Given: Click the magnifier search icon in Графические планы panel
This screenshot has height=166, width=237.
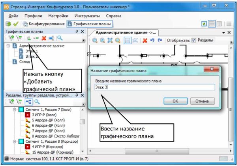Looking at the screenshot, I should coord(60,38).
